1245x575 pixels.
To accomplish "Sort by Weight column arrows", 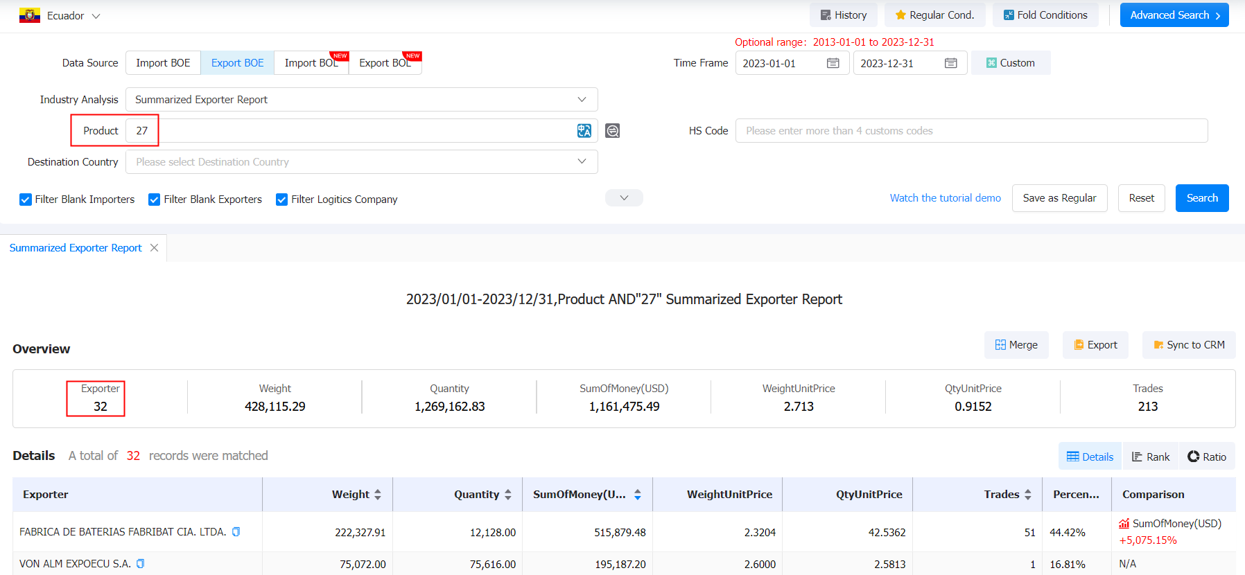I will point(378,495).
